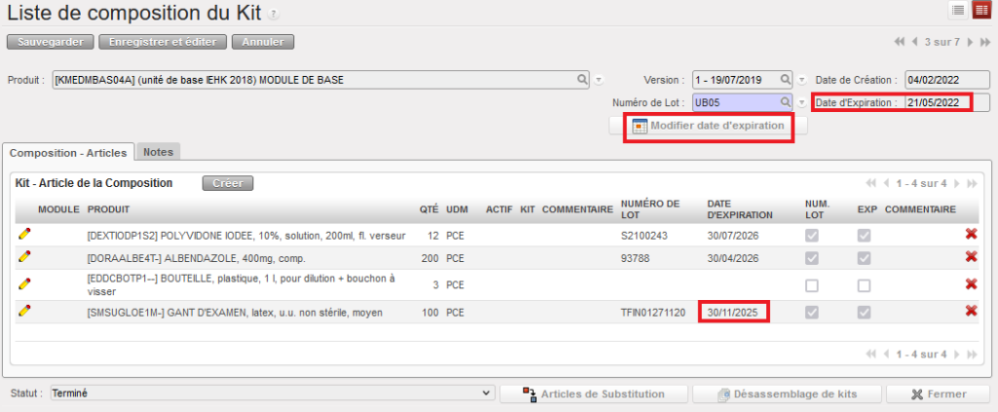Image resolution: width=998 pixels, height=412 pixels.
Task: Expand the dropdown arrow next to Produit field
Action: 599,80
